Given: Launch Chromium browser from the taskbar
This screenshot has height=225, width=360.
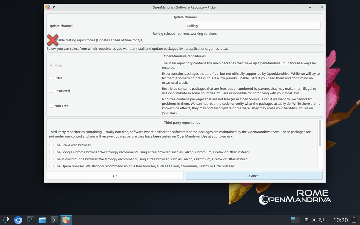Looking at the screenshot, I should point(18,220).
